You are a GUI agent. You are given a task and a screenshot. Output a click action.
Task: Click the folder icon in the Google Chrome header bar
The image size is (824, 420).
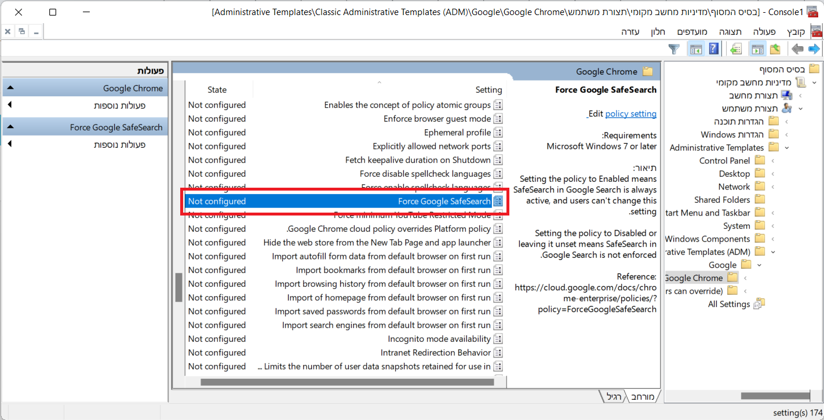point(647,72)
